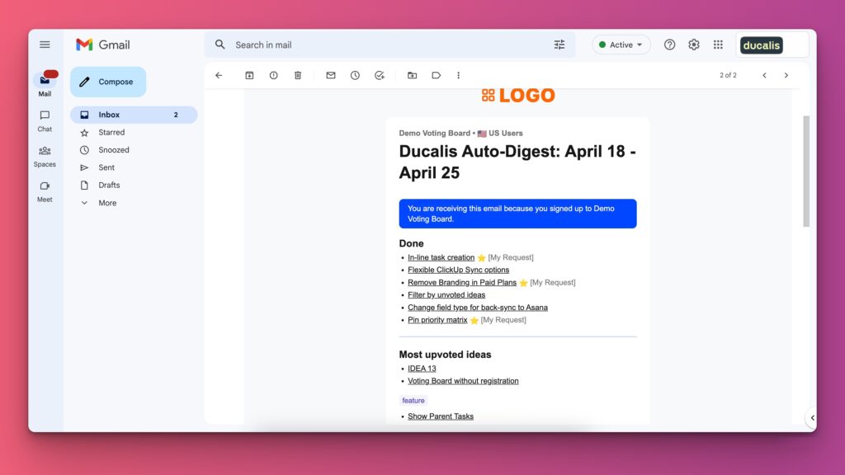
Task: Switch to the Chat section
Action: 45,120
